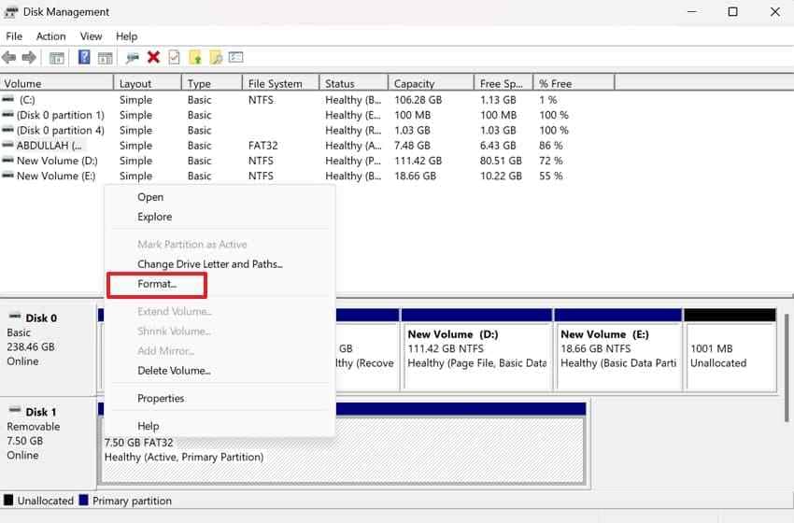Image resolution: width=794 pixels, height=523 pixels.
Task: Click the Connect/Refresh drive toolbar icon
Action: point(133,58)
